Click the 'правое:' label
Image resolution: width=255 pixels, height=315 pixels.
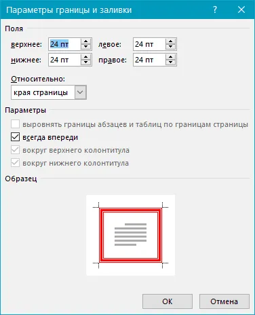113,60
